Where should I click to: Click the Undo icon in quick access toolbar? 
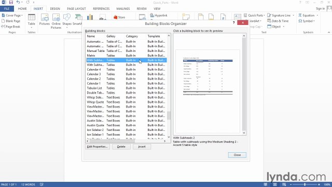[x=18, y=2]
